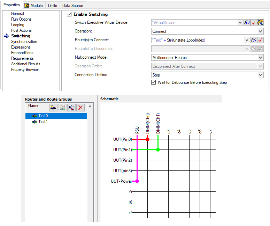Delete route with the red X icon
The image size is (270, 226).
pyautogui.click(x=80, y=108)
